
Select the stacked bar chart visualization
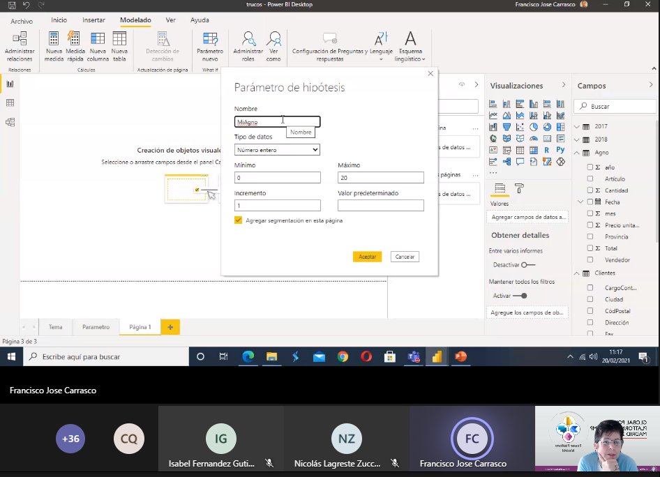point(493,104)
